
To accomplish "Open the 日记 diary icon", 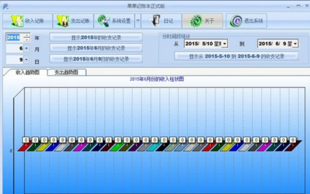I will click(156, 21).
